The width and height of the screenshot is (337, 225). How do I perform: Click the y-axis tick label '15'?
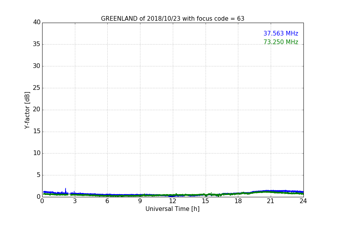coord(37,131)
